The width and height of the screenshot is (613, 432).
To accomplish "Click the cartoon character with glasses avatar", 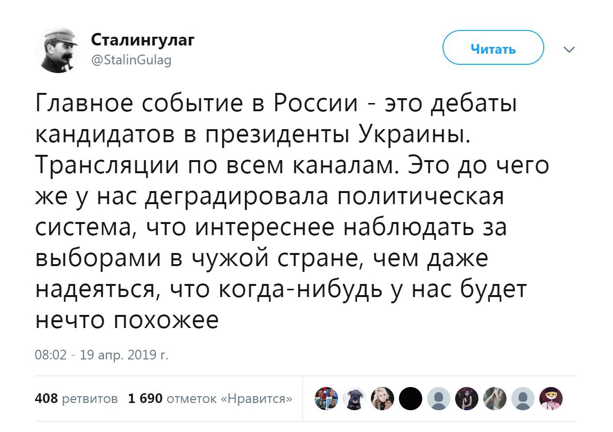I will click(551, 399).
